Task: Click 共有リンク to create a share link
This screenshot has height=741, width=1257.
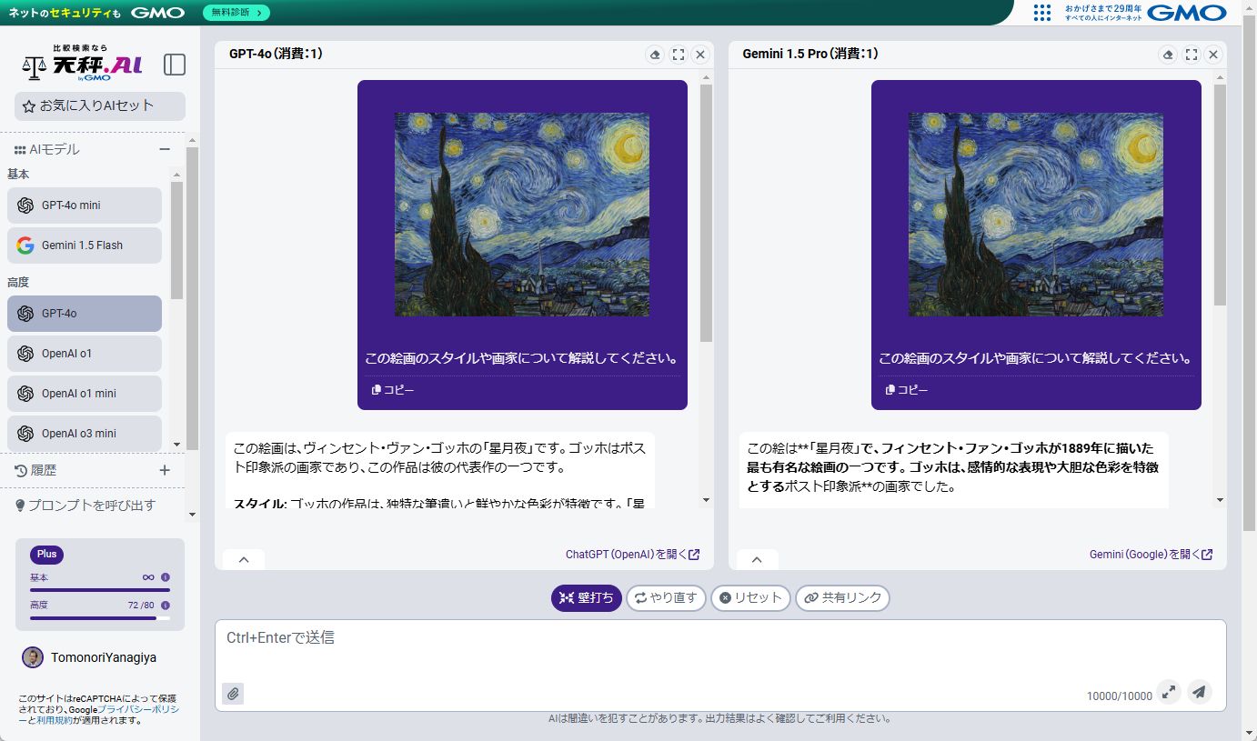Action: [842, 597]
